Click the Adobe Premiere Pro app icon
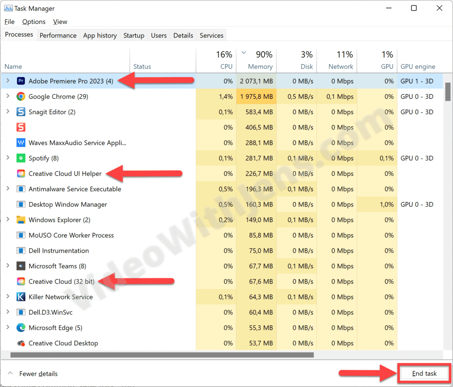 [x=21, y=81]
